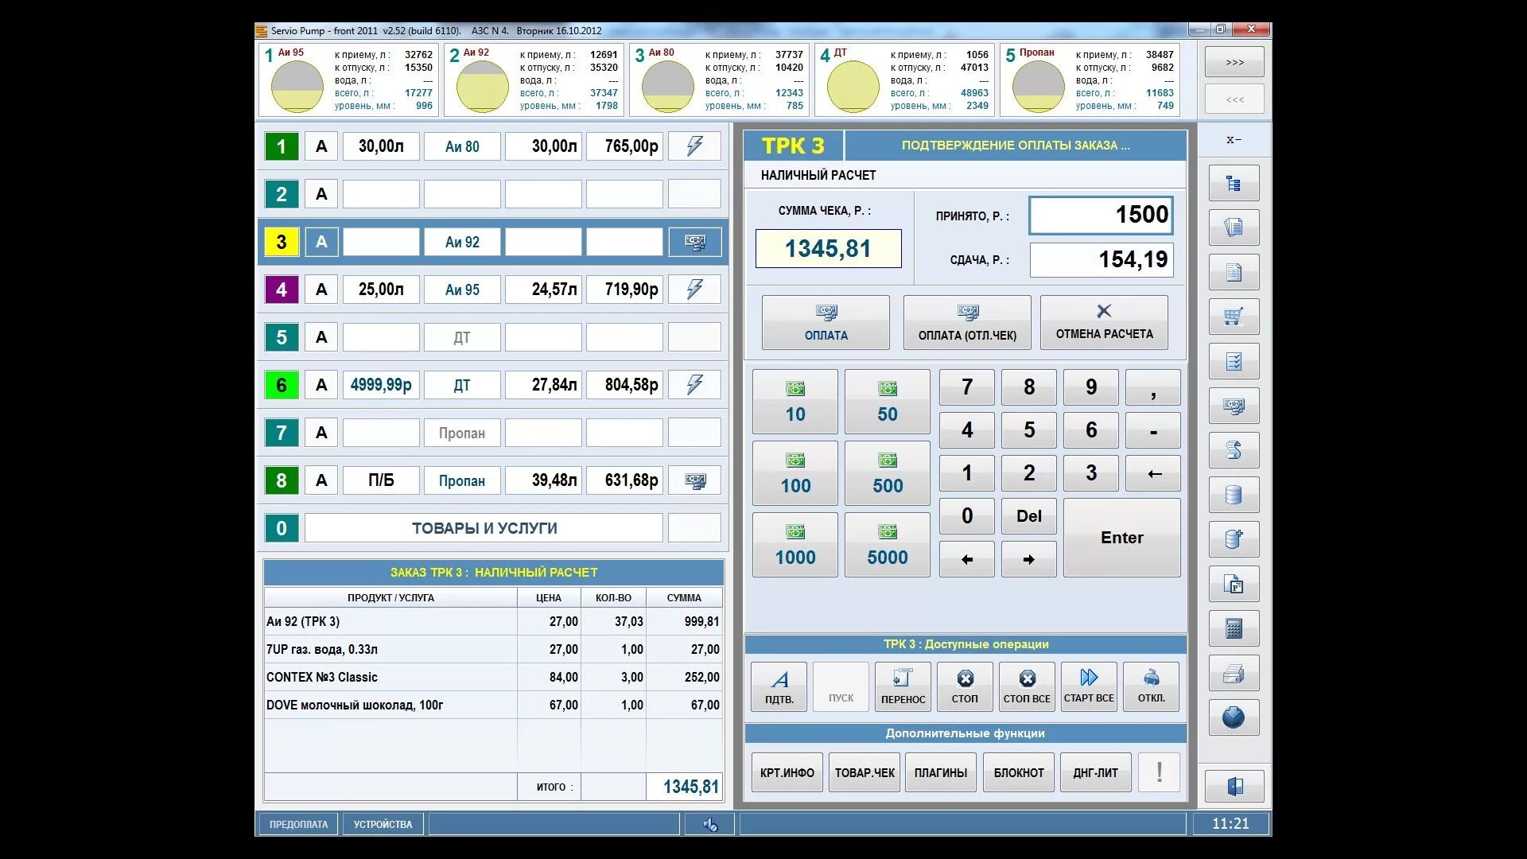This screenshot has width=1527, height=859.
Task: Toggle mode A button on pump 1
Action: 321,146
